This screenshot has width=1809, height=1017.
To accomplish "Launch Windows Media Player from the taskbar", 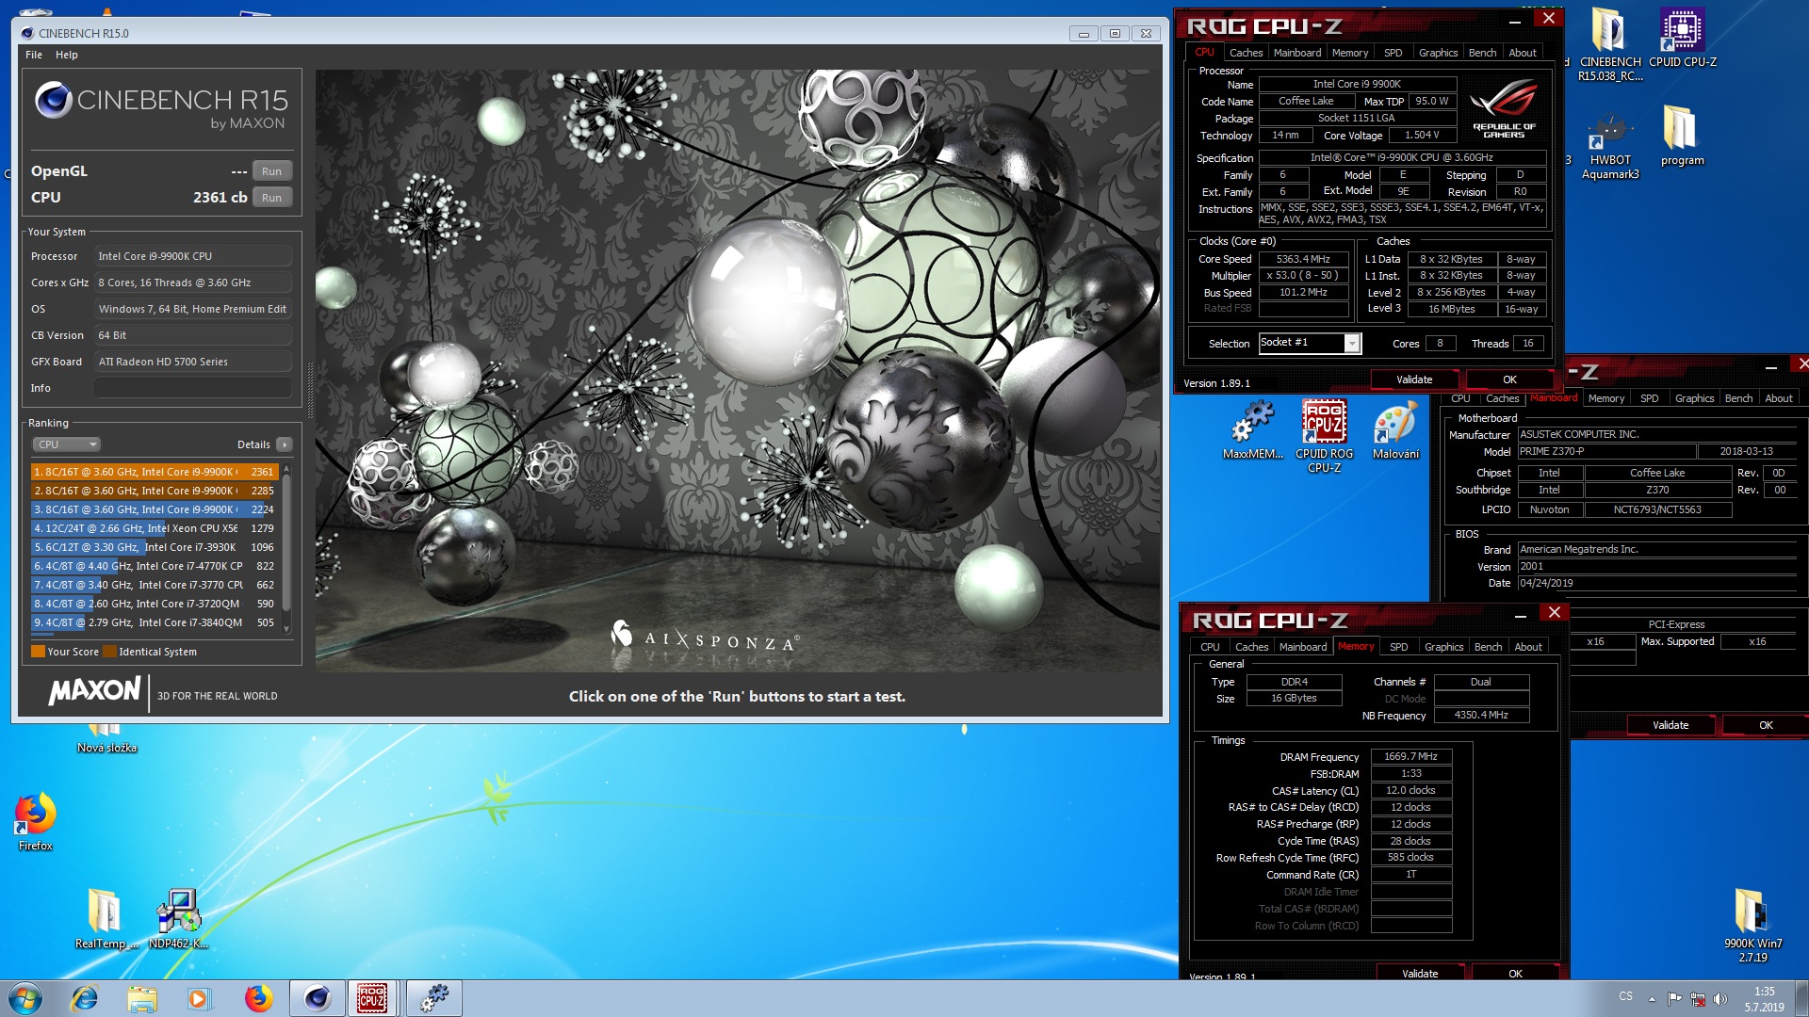I will [x=197, y=998].
